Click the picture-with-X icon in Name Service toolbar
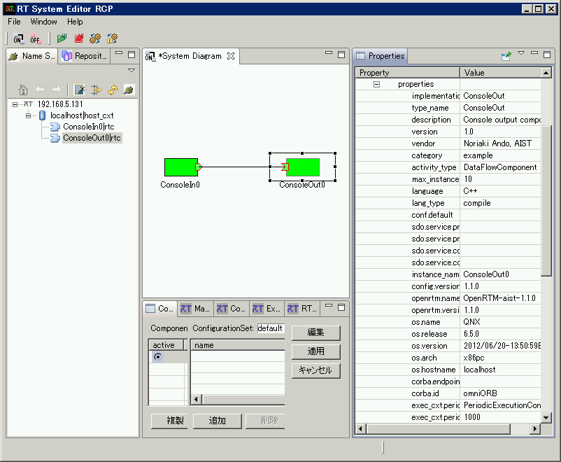The height and width of the screenshot is (462, 561). click(x=79, y=90)
